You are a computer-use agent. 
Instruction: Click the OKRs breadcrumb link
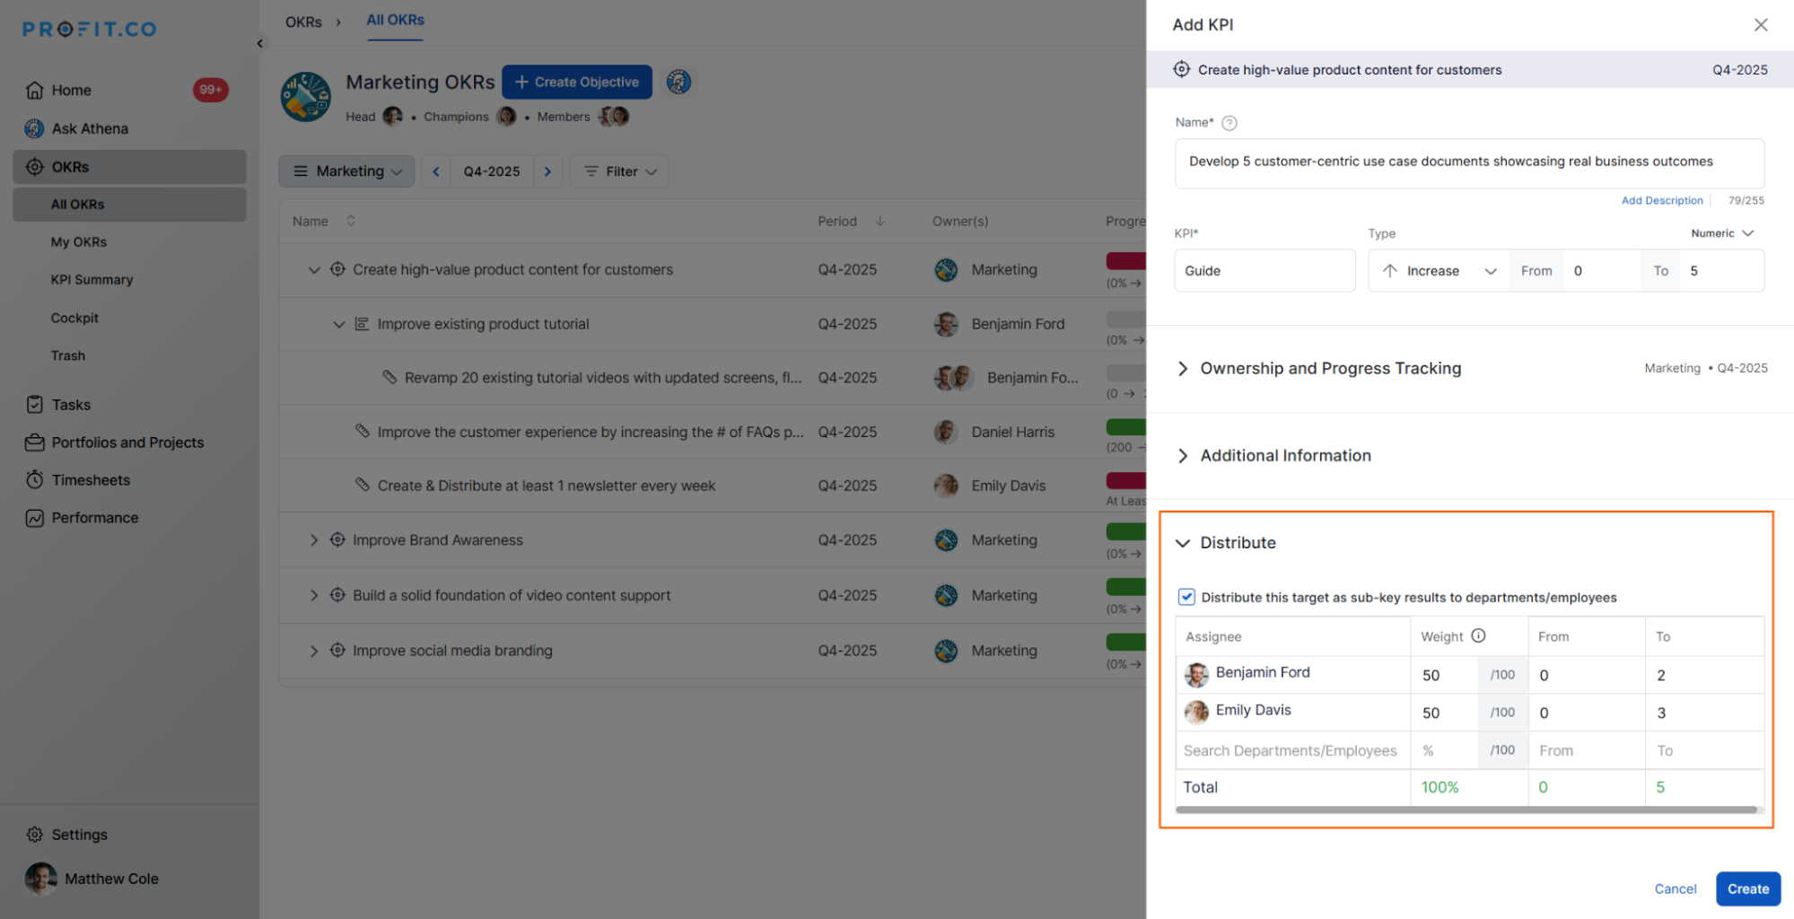coord(303,22)
